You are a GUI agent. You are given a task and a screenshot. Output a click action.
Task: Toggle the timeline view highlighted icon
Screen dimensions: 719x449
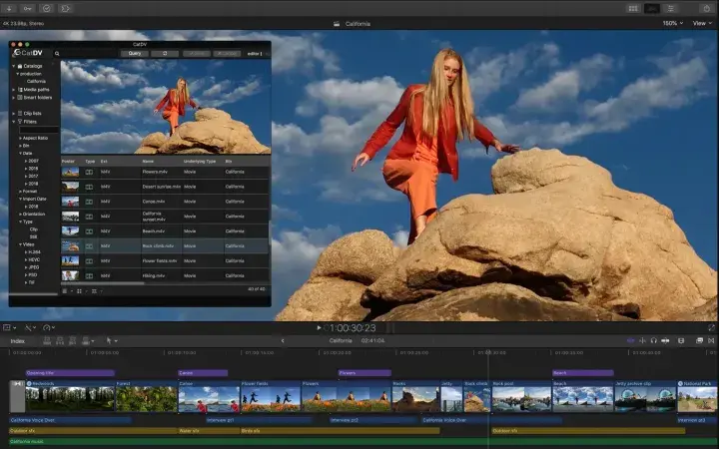(652, 8)
